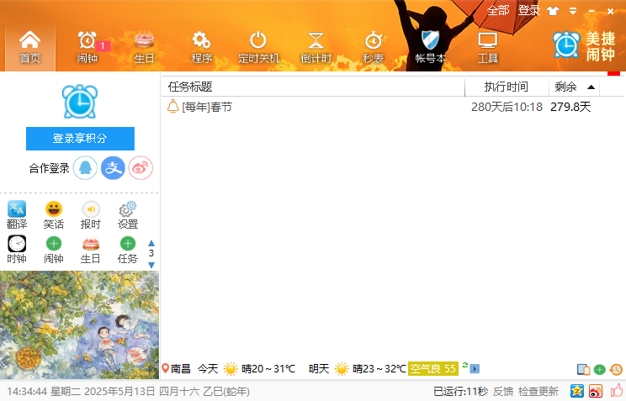
Task: Click the 登录享积分 button
Action: (x=80, y=139)
